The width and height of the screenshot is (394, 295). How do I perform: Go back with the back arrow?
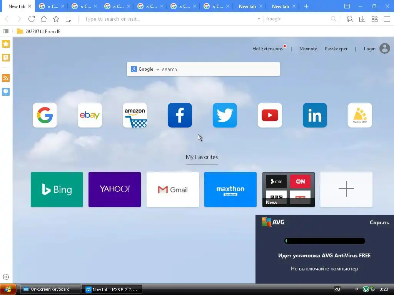coord(7,19)
